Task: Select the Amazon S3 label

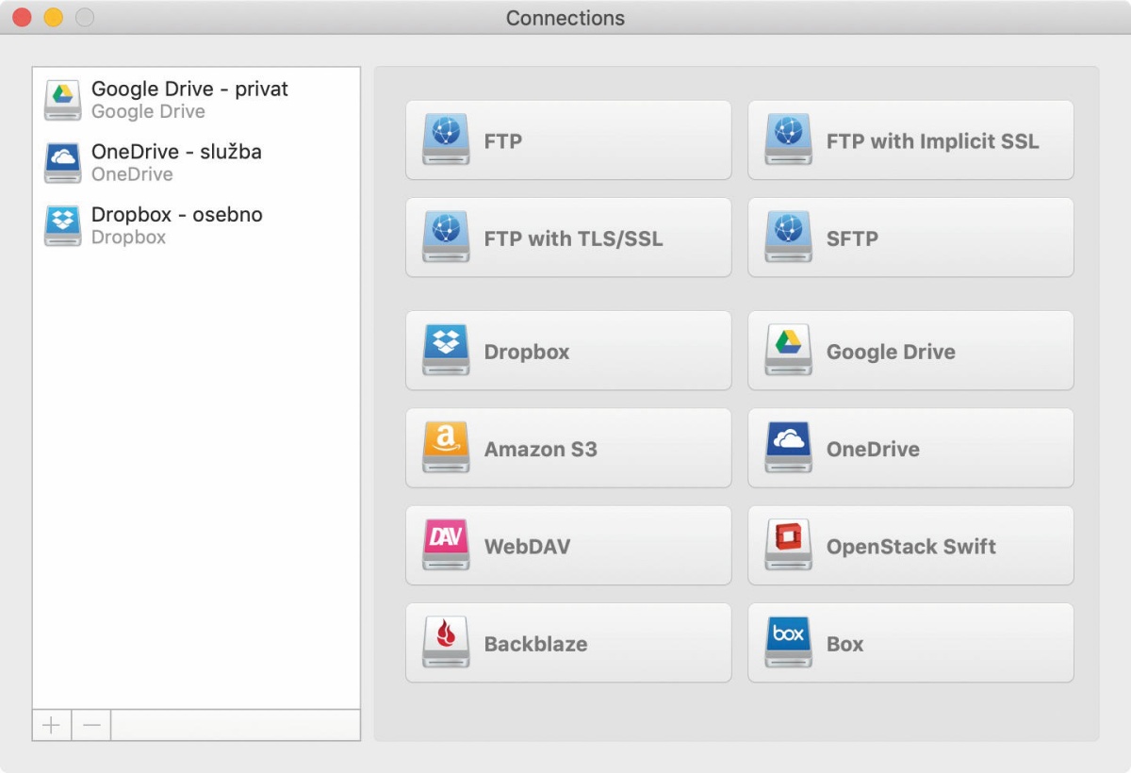Action: [541, 449]
